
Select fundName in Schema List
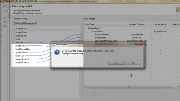click(x=21, y=46)
